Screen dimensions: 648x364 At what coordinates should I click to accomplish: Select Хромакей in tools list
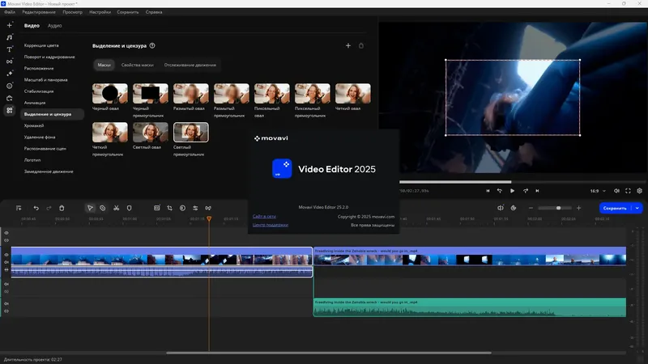[34, 125]
